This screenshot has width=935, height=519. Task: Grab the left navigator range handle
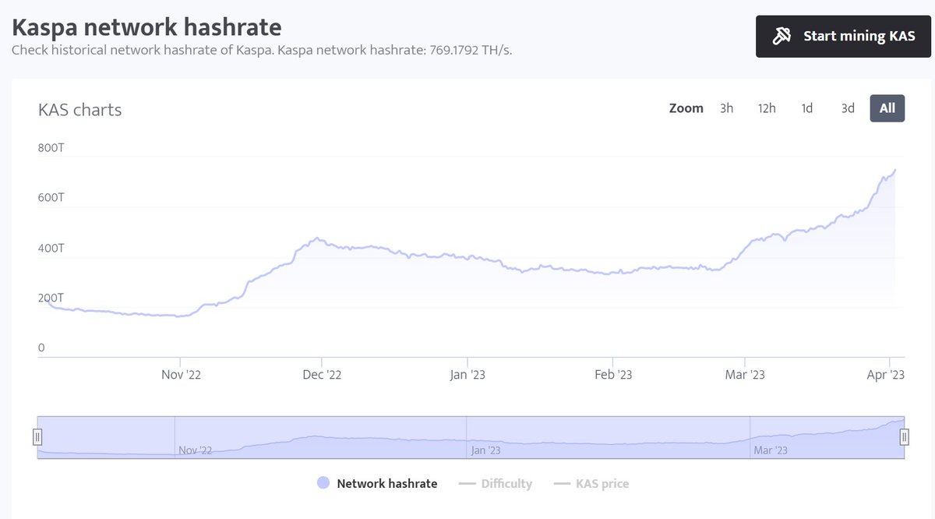[37, 437]
